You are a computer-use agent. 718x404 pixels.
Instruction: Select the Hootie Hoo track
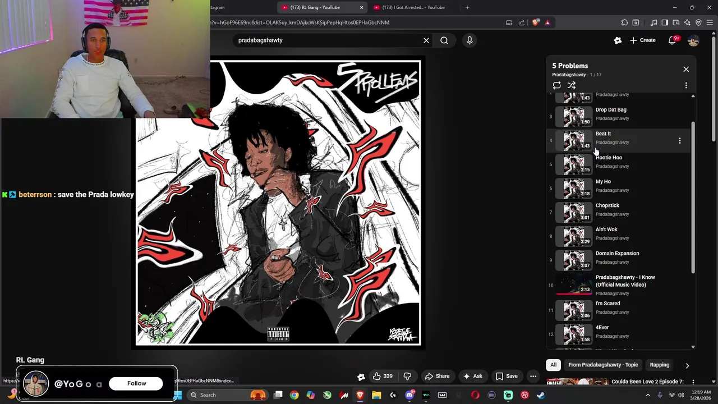point(617,164)
